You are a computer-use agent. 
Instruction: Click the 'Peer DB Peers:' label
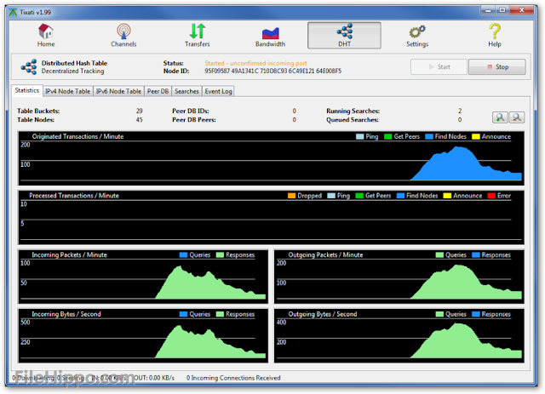point(194,120)
